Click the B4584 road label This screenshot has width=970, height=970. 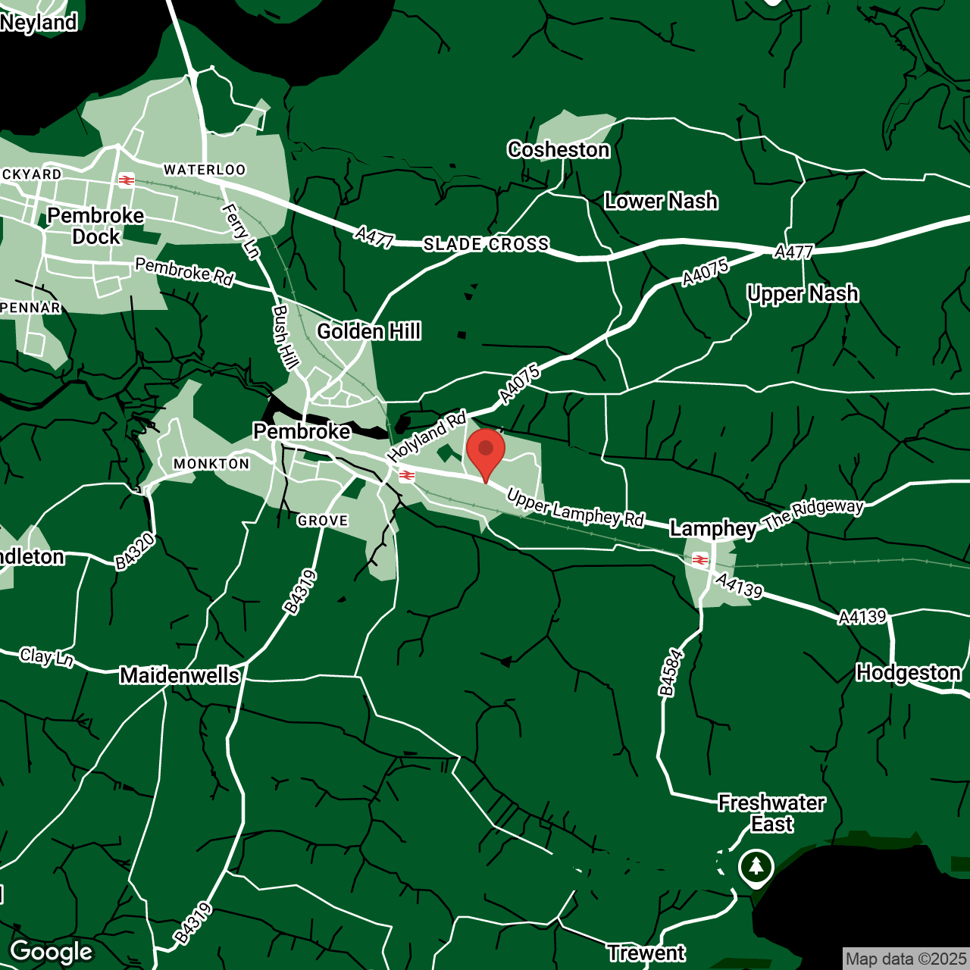pos(671,673)
